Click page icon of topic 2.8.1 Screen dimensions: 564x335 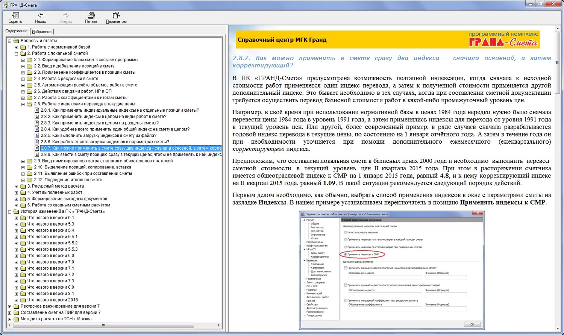(37, 110)
